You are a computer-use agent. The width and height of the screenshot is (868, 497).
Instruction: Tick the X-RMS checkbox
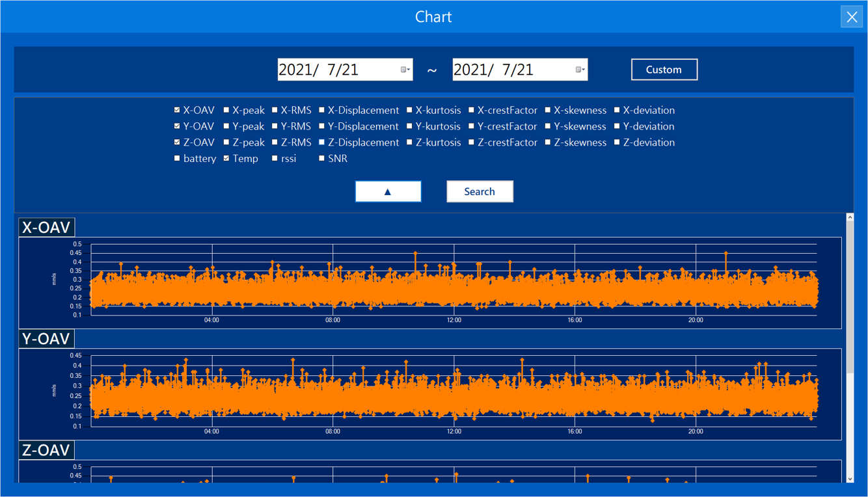click(x=275, y=110)
